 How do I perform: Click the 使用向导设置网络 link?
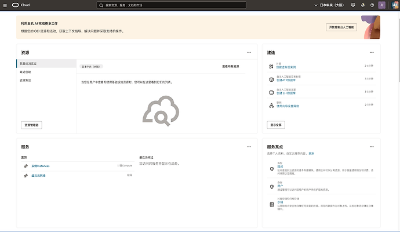point(288,106)
